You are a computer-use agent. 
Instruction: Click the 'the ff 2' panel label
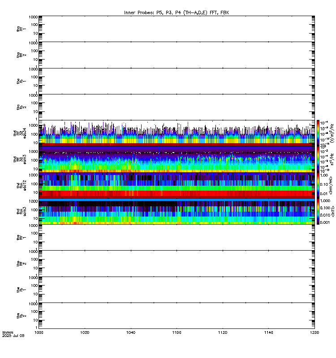(21, 264)
